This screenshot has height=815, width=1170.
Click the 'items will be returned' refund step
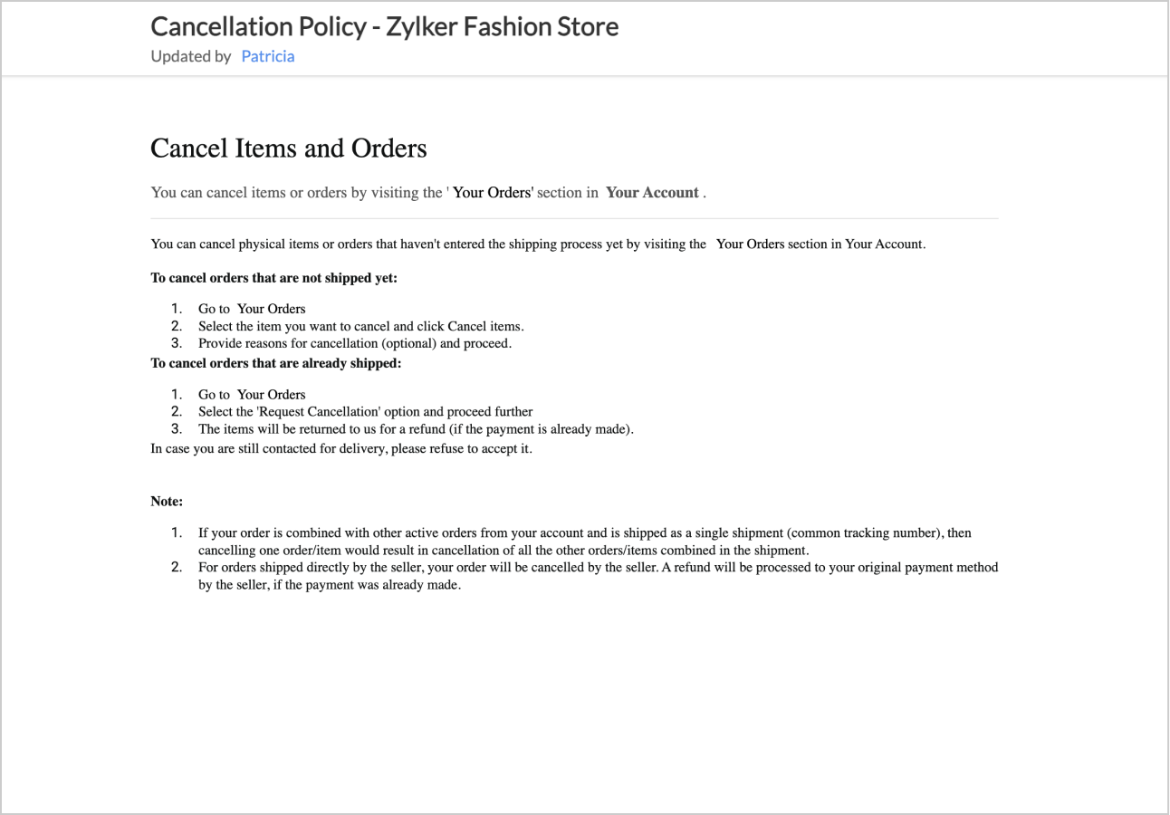click(x=416, y=429)
